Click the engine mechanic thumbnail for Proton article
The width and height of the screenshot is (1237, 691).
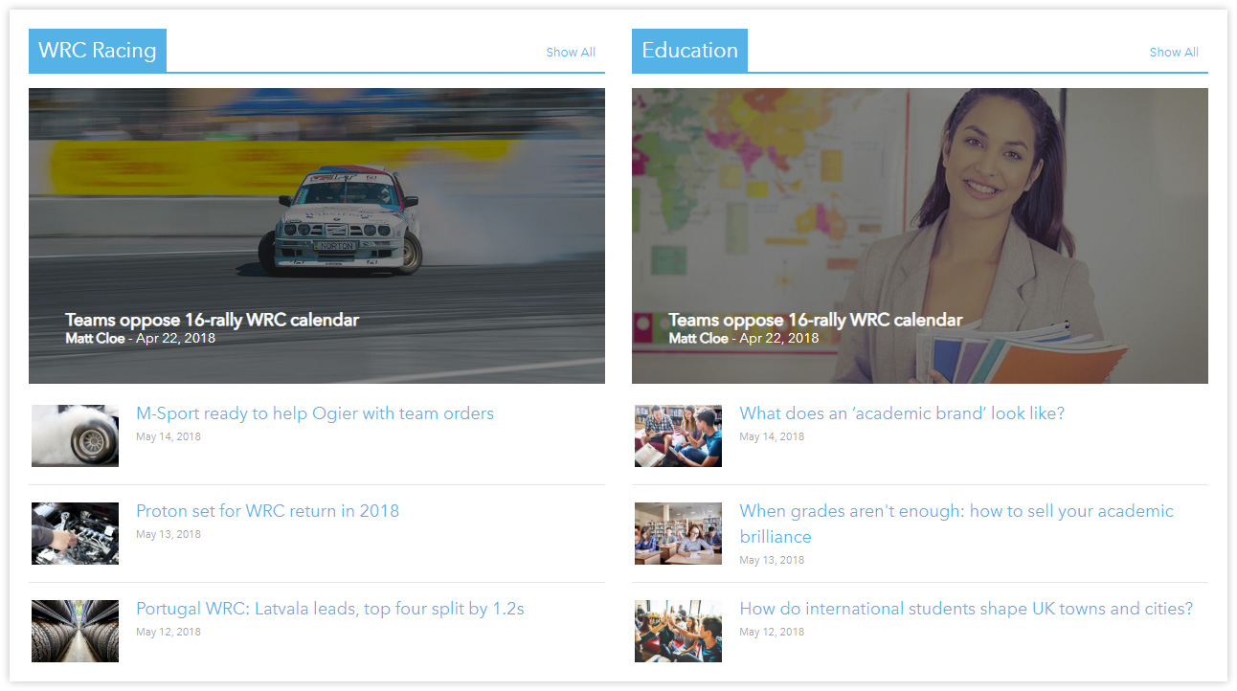pos(75,533)
